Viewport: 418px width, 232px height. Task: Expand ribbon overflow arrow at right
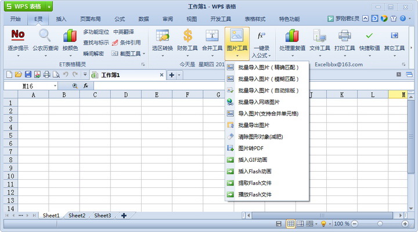pos(412,48)
